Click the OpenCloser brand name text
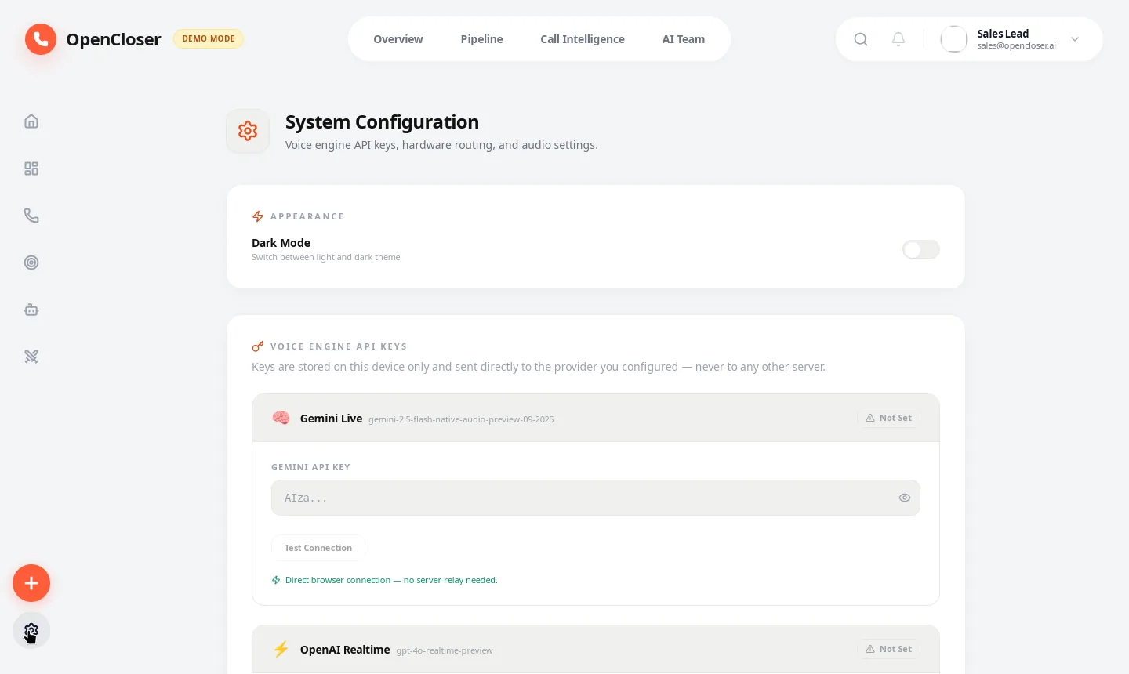The height and width of the screenshot is (674, 1129). (114, 39)
